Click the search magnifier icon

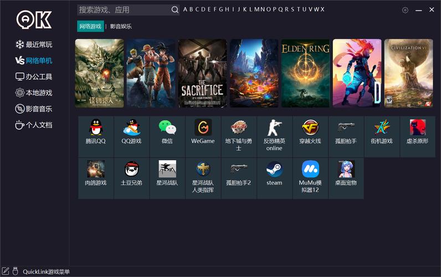coord(175,10)
